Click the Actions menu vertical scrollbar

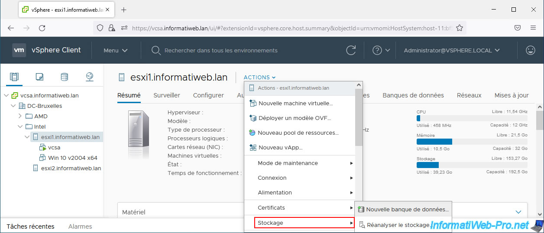tap(358, 117)
